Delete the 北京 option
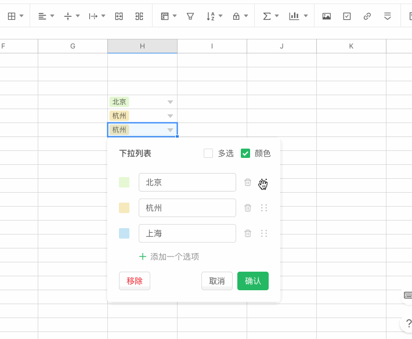Screen dimensions: 412x339 pyautogui.click(x=248, y=182)
